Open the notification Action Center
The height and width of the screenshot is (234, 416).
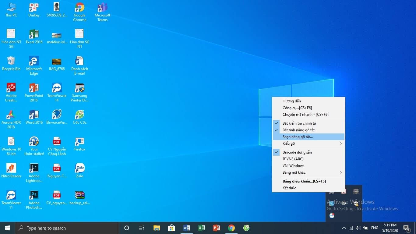(x=406, y=228)
